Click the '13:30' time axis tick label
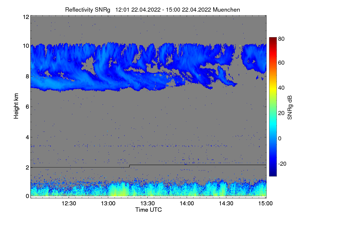Screen dimensions: 350x233 pos(148,203)
